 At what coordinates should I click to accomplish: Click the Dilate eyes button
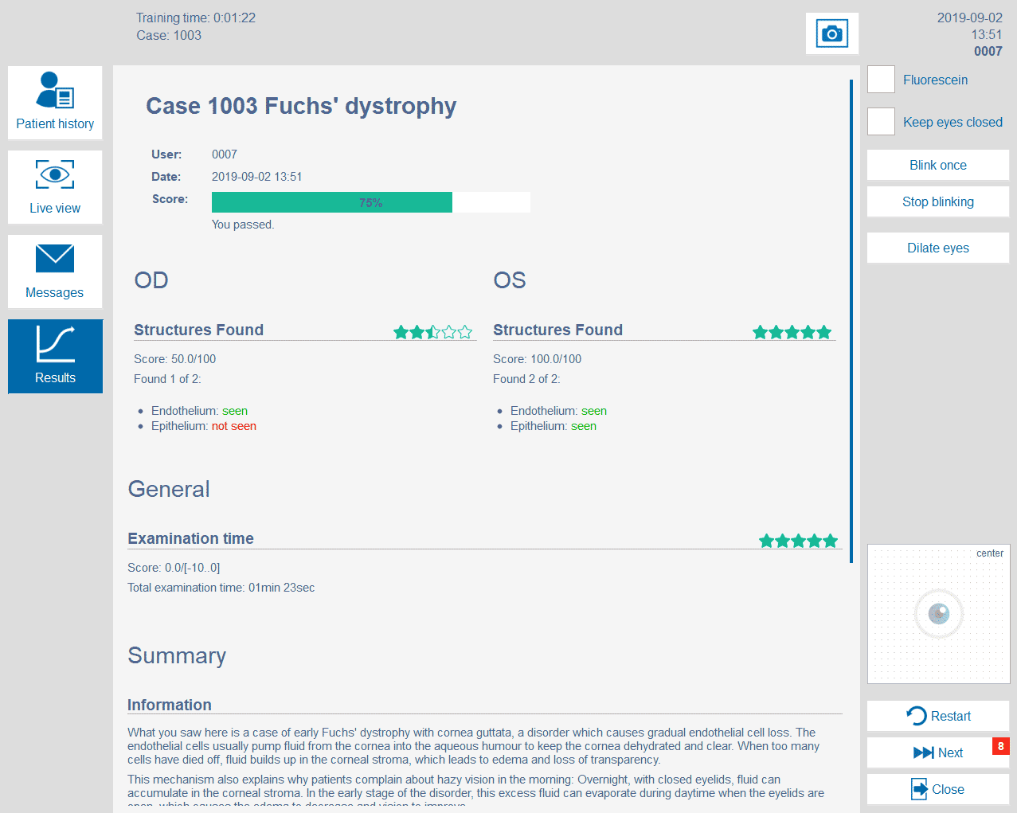coord(937,248)
